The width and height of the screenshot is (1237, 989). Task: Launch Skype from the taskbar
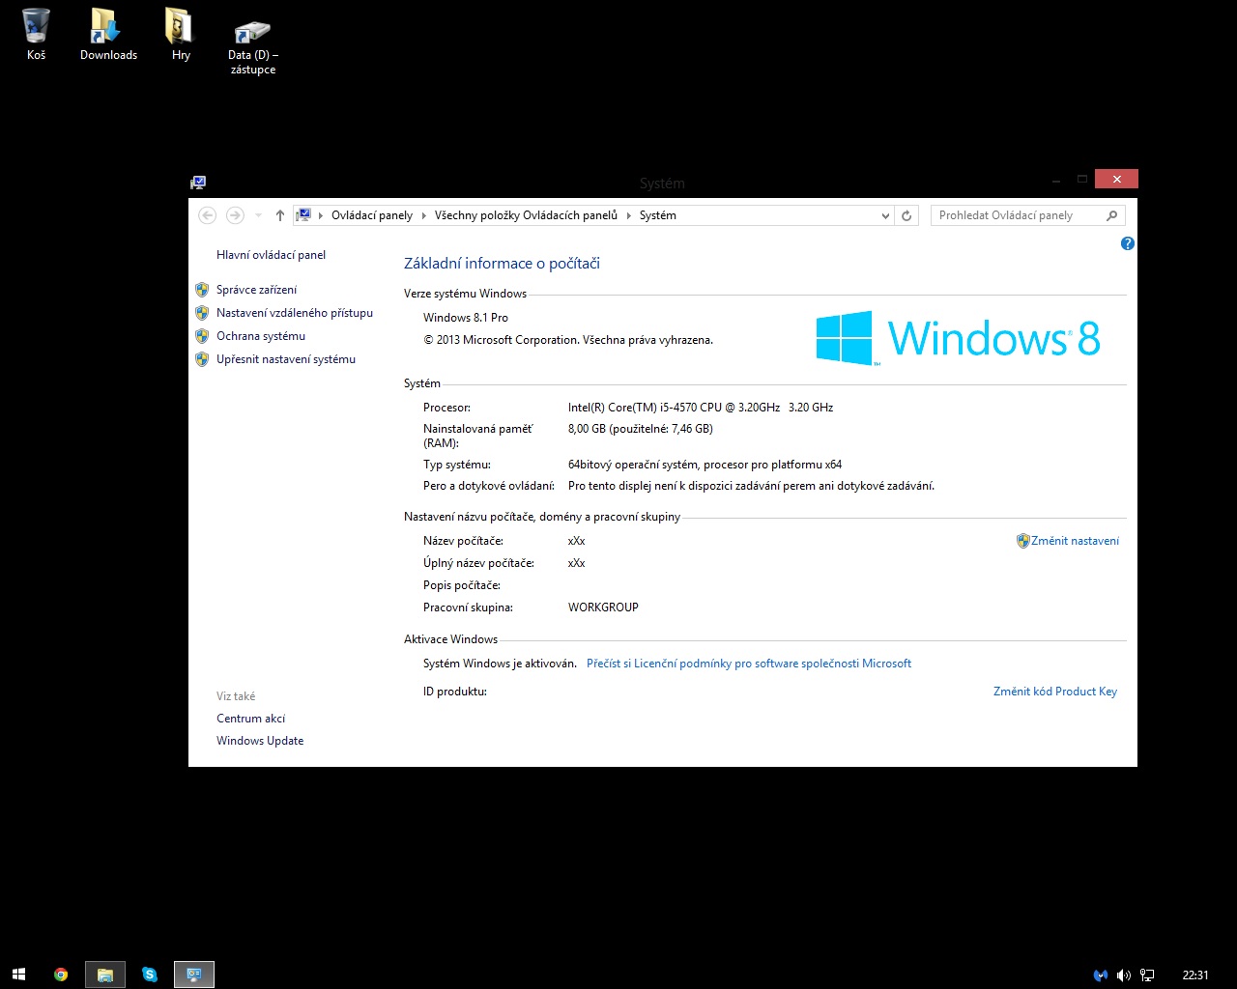click(150, 975)
